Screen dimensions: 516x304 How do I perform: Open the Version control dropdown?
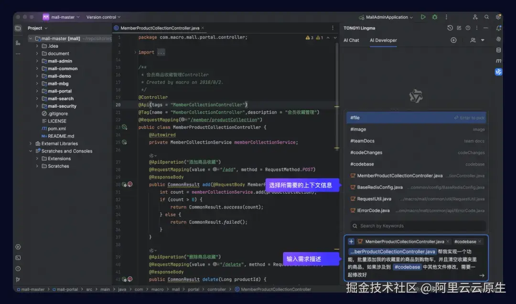pos(103,17)
